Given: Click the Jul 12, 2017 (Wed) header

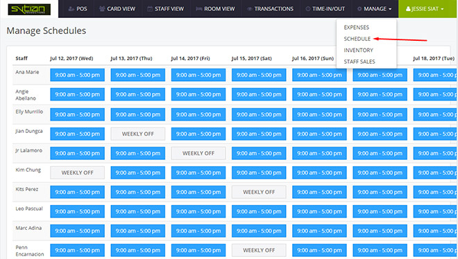Looking at the screenshot, I should coord(71,58).
